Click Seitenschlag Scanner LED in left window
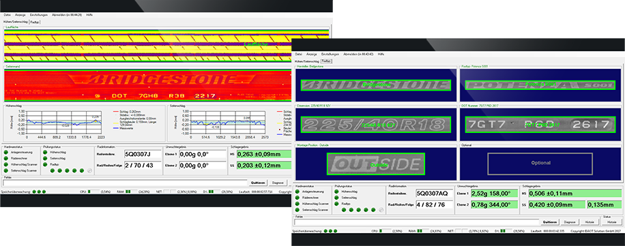Viewport: 625px width, 246px height. (x=5, y=171)
